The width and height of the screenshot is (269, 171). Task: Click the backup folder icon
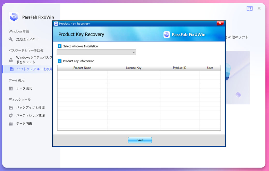(x=11, y=108)
